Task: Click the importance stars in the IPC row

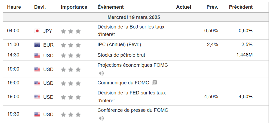Action: (x=71, y=45)
